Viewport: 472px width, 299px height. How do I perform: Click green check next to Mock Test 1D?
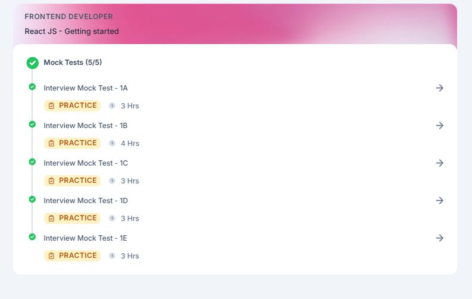[32, 200]
